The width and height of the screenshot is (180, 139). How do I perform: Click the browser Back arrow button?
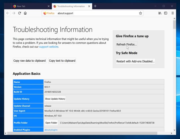pos(8,13)
